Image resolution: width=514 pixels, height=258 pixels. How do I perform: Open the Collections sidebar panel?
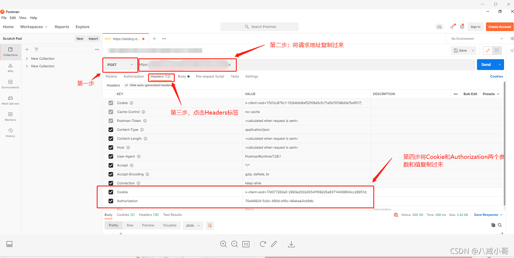click(10, 52)
